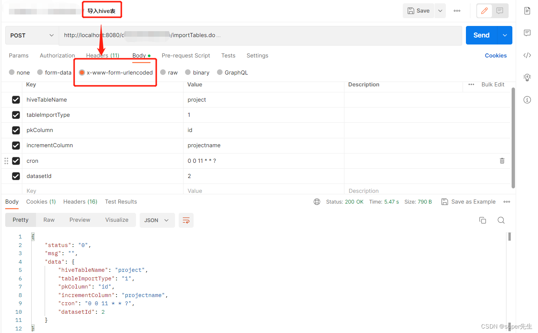The image size is (538, 333).
Task: Open the JSON format dropdown
Action: 157,220
